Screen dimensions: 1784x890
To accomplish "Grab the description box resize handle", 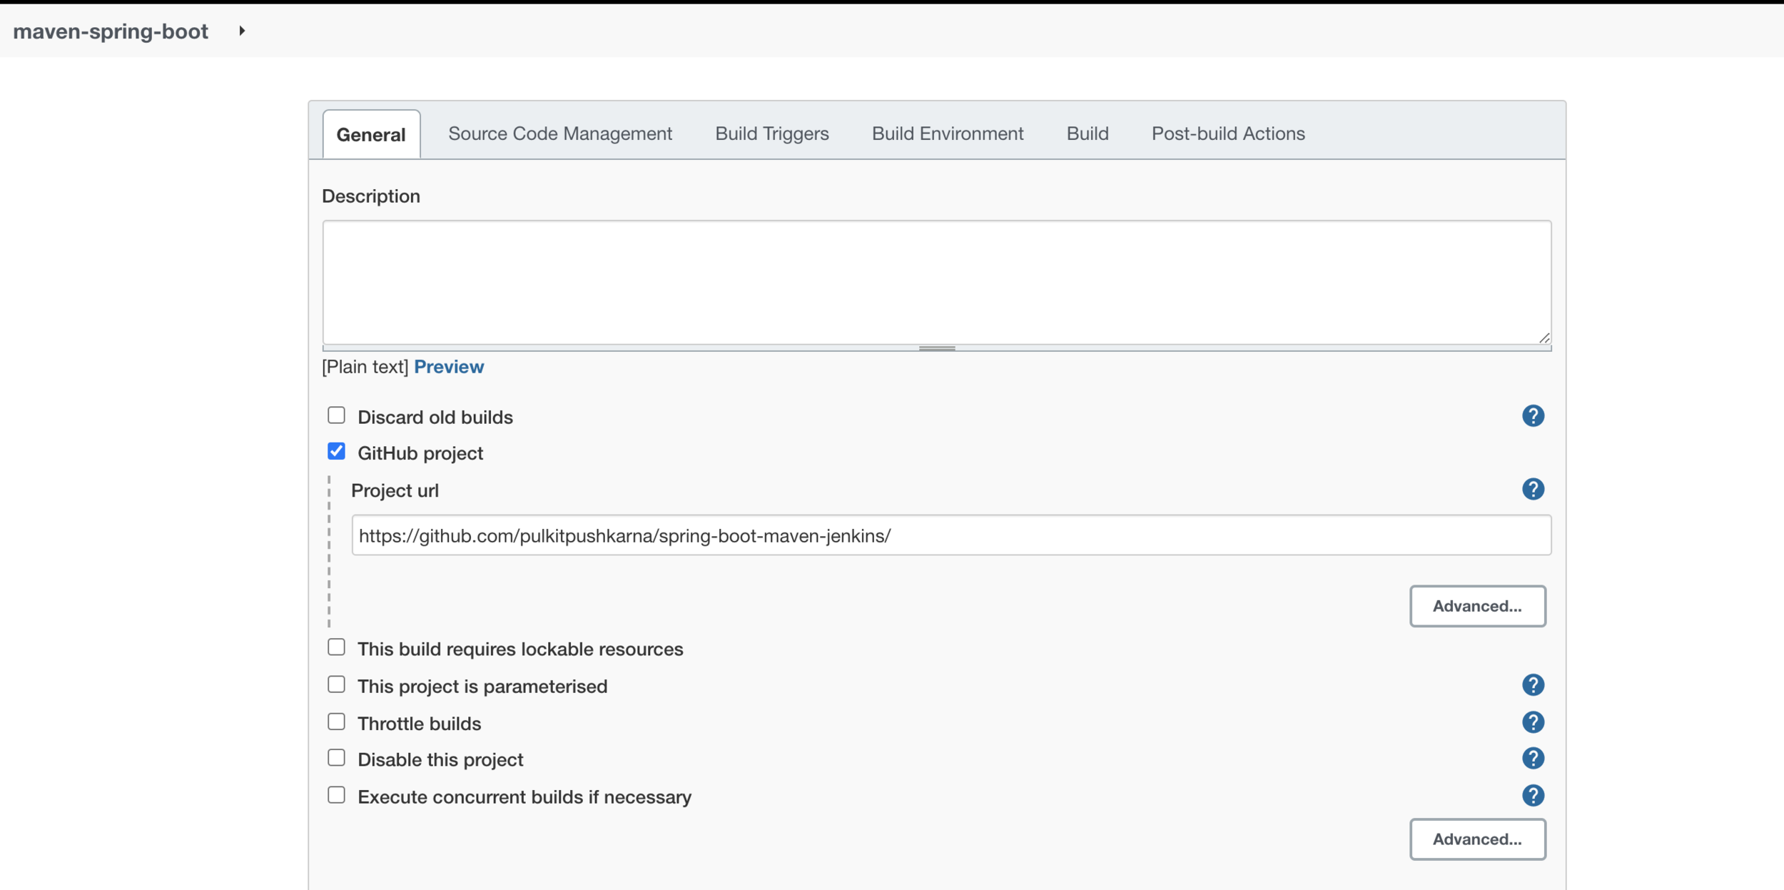I will point(936,348).
